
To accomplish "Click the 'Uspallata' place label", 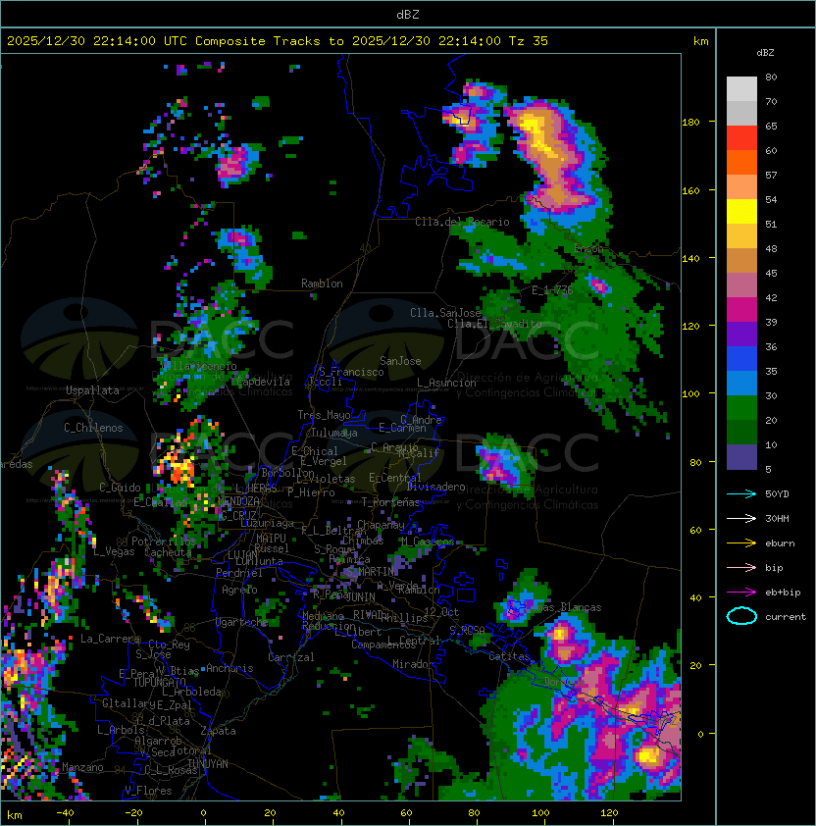I will click(92, 390).
